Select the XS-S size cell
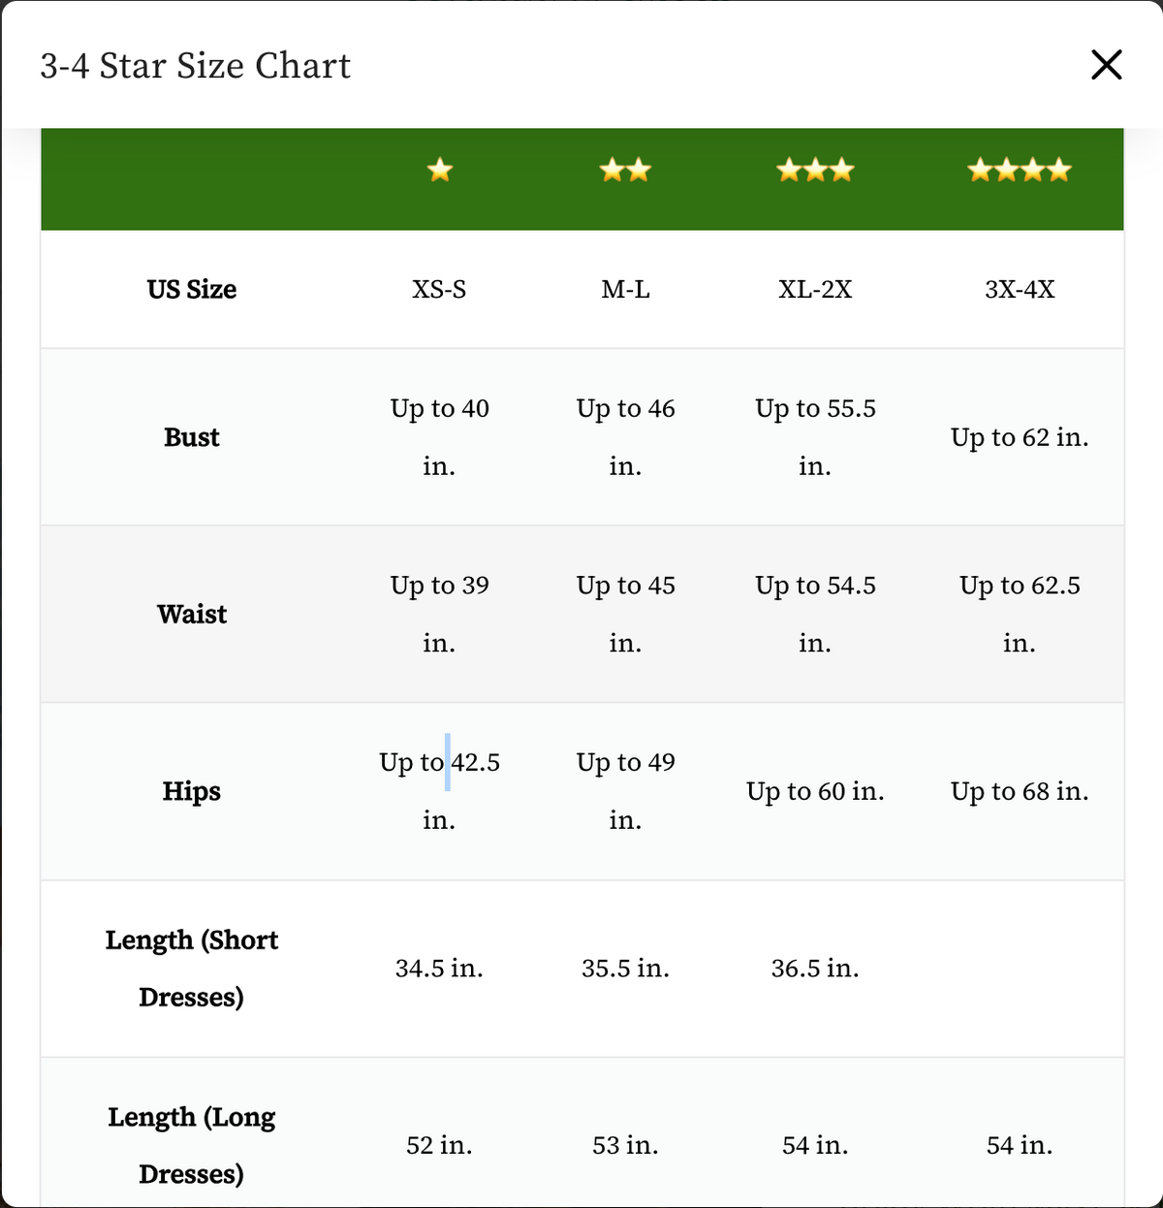The width and height of the screenshot is (1163, 1208). (x=439, y=289)
